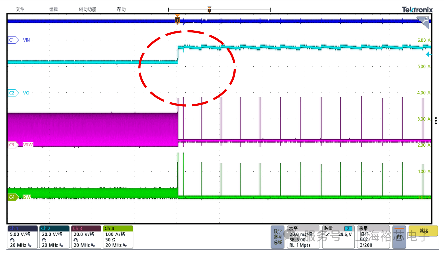Open the Ch 1 settings badge
Screen dimensions: 444x254
click(x=23, y=237)
